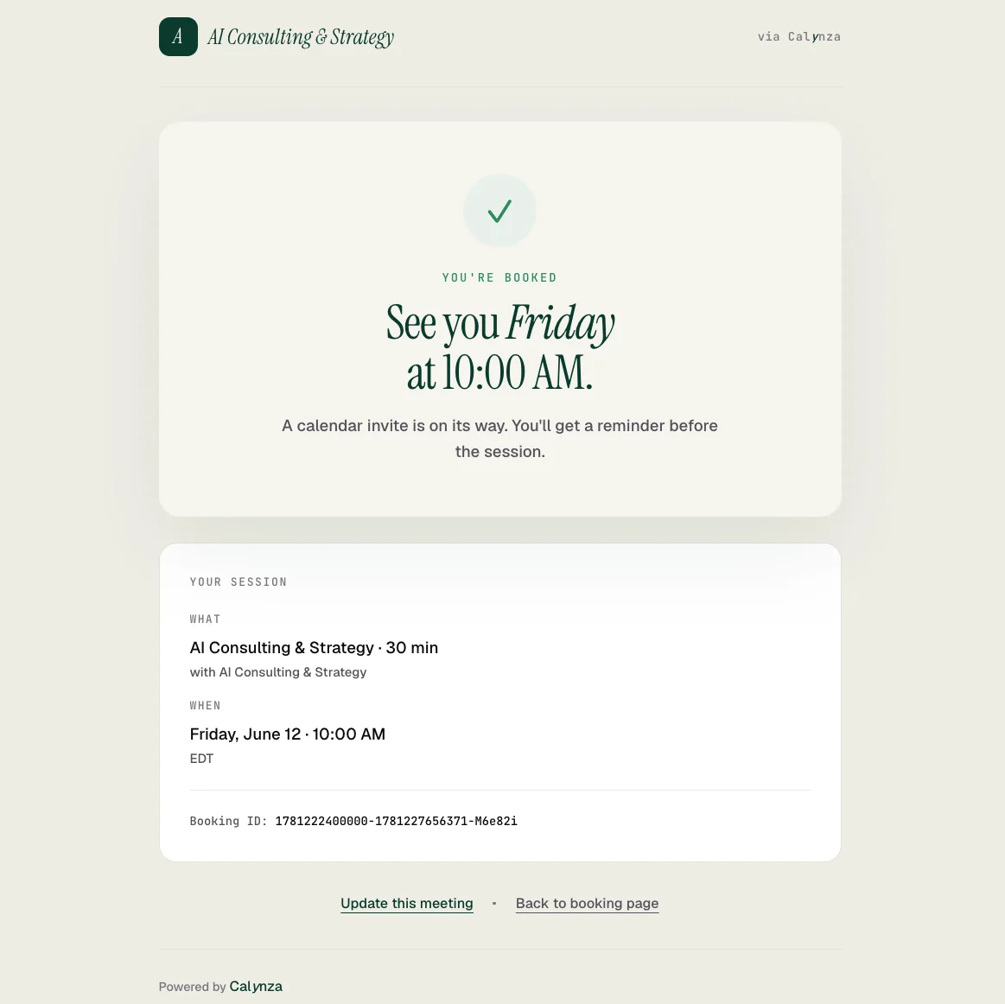Click the 'WHAT' field label
The image size is (1005, 1004).
[205, 619]
